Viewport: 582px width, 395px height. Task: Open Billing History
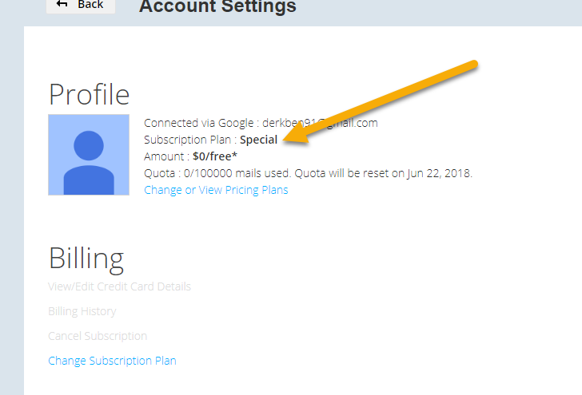coord(82,311)
